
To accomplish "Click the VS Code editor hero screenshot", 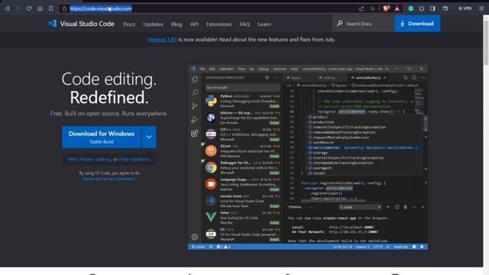I will (308, 157).
